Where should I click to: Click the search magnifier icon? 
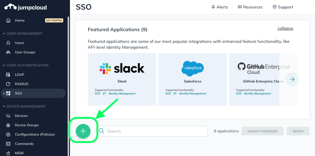tap(102, 131)
